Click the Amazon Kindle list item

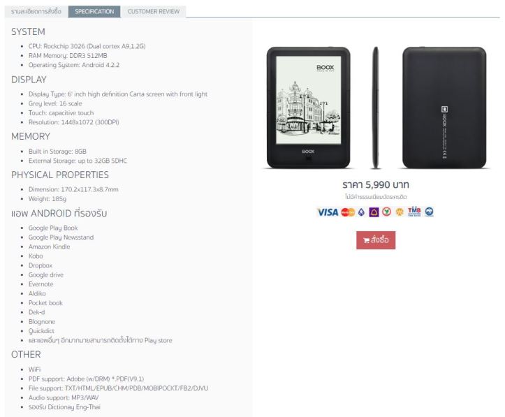(x=50, y=247)
